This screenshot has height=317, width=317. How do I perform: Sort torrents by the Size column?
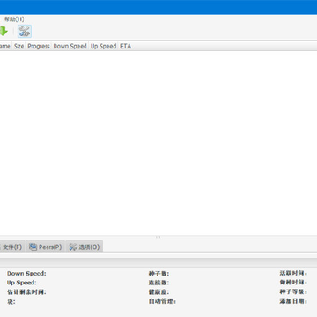click(19, 46)
